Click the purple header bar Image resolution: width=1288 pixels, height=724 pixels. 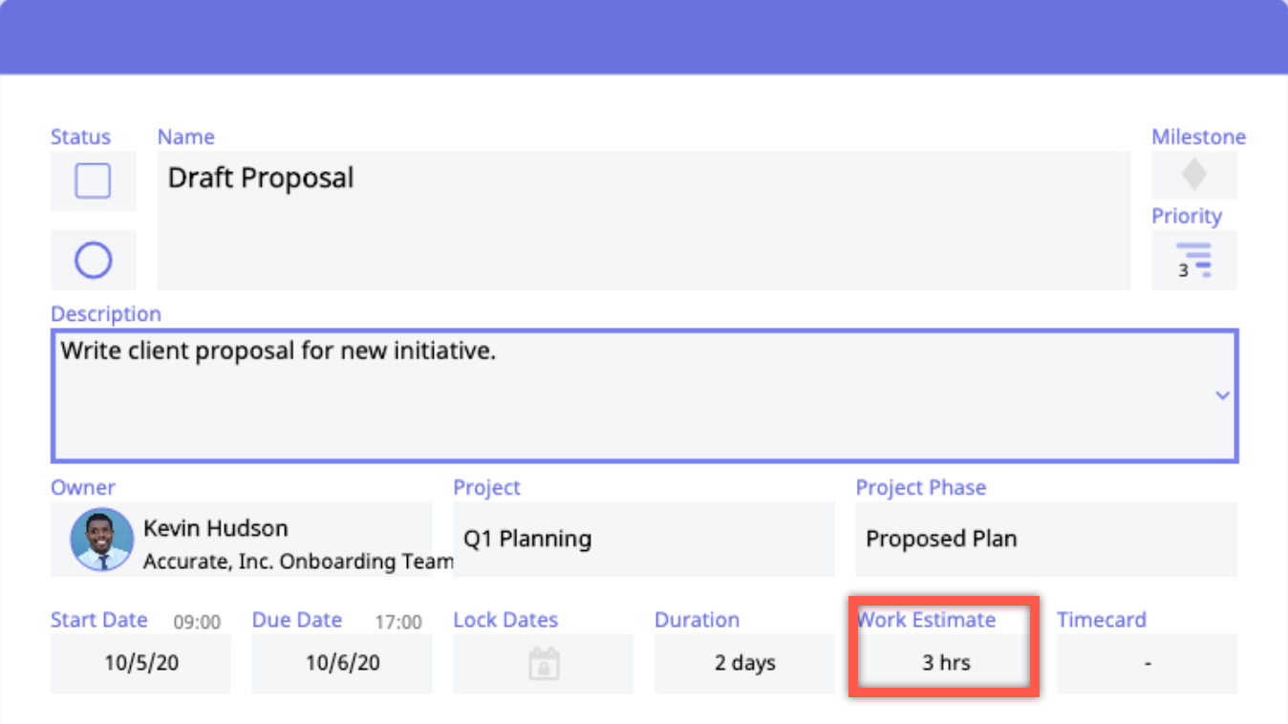click(x=644, y=36)
